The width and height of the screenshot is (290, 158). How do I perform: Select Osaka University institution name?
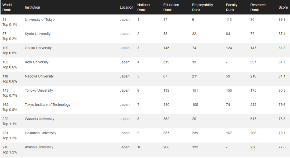pos(38,48)
